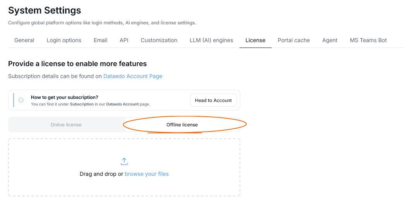The width and height of the screenshot is (404, 211).
Task: Click the 'Drag and drop or' text
Action: coord(101,174)
